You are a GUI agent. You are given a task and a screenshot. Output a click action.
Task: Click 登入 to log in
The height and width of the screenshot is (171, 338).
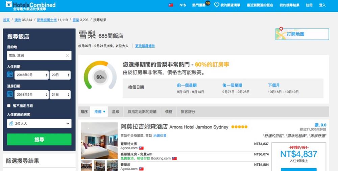coord(322,5)
